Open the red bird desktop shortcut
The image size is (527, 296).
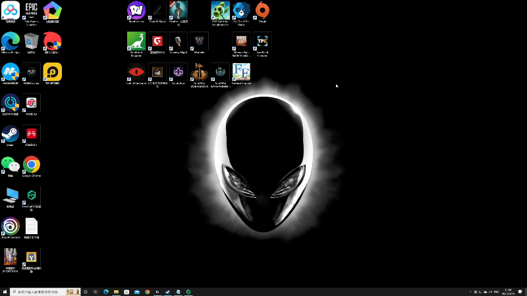[53, 42]
